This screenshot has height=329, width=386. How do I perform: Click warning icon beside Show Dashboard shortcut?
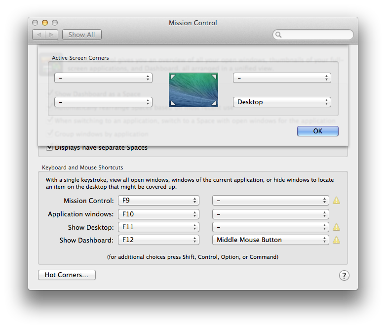click(336, 240)
